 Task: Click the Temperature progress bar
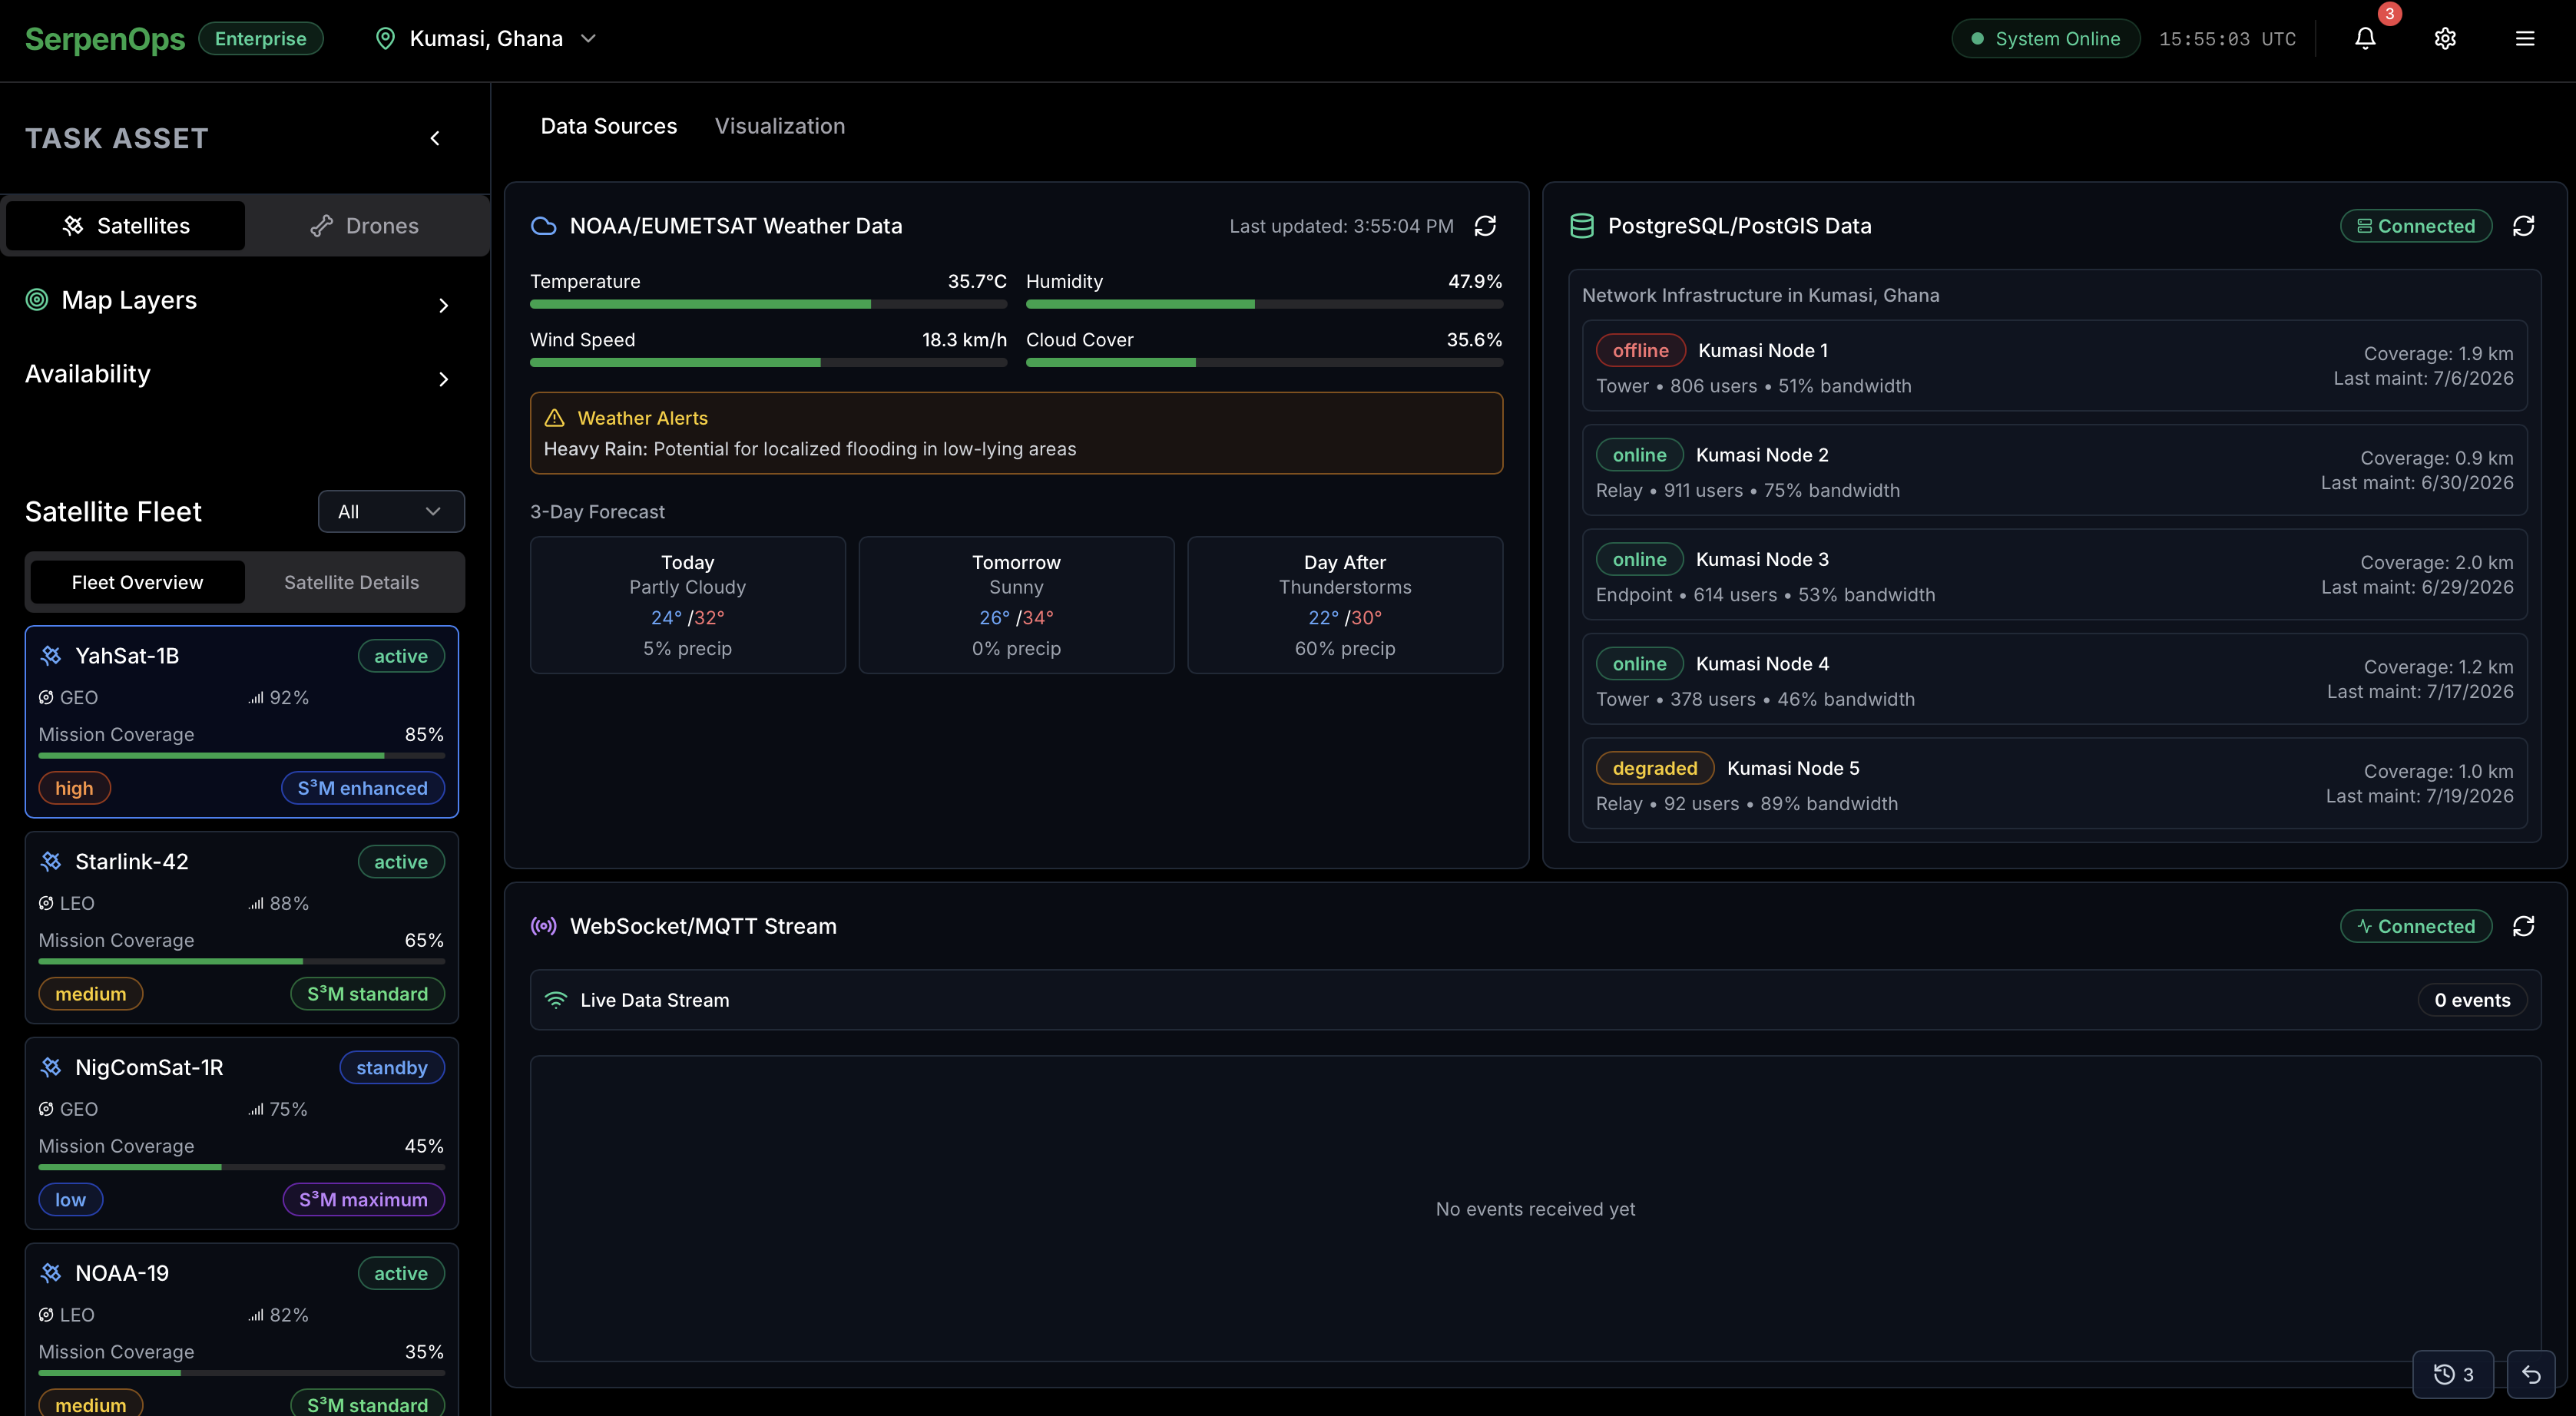tap(768, 304)
